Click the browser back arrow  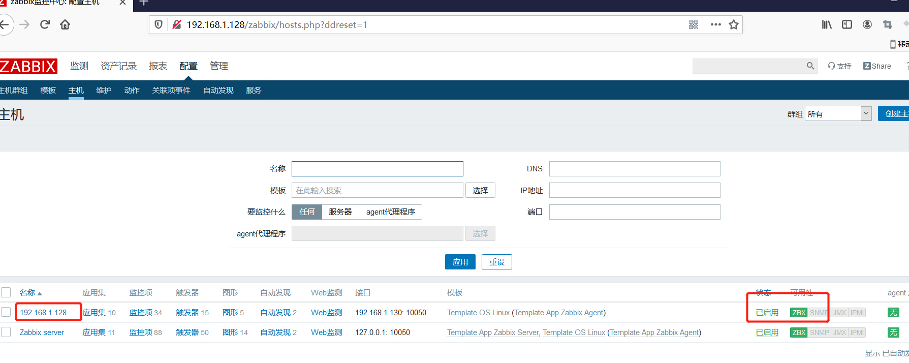point(5,24)
